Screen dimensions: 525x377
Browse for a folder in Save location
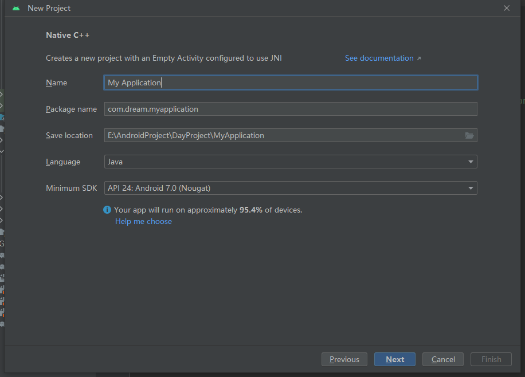(x=469, y=136)
